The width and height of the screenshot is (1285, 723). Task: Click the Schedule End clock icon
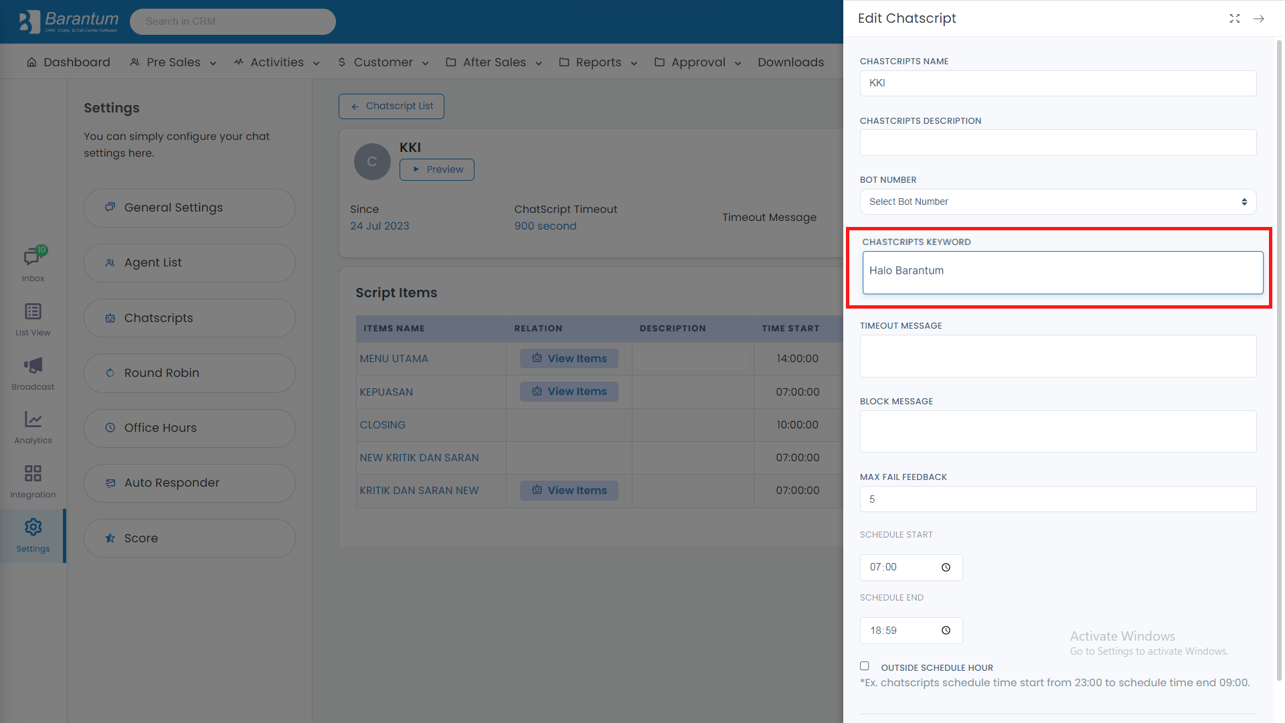(946, 631)
